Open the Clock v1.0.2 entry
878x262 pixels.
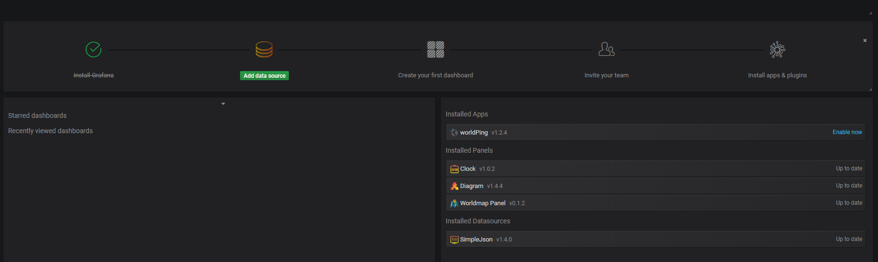point(656,168)
